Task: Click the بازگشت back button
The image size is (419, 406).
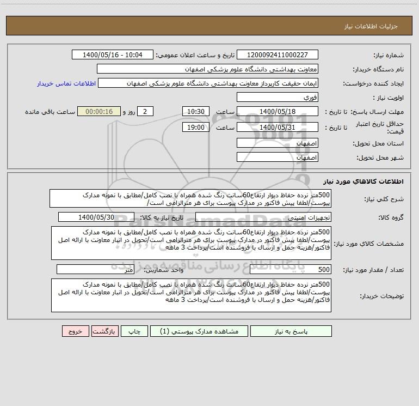Action: (x=104, y=331)
